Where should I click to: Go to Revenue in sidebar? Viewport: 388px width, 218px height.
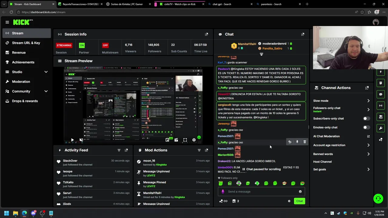click(x=27, y=53)
